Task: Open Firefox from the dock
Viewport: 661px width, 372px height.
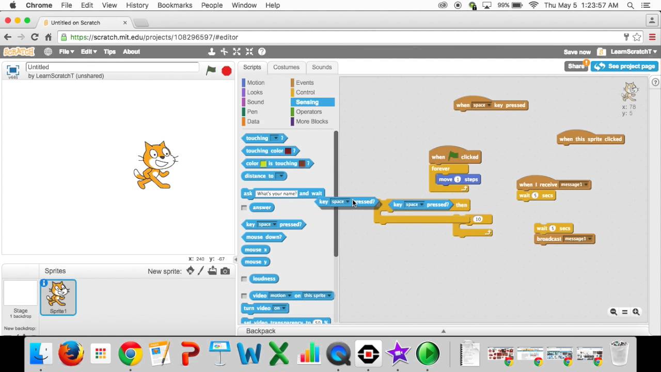Action: (71, 354)
